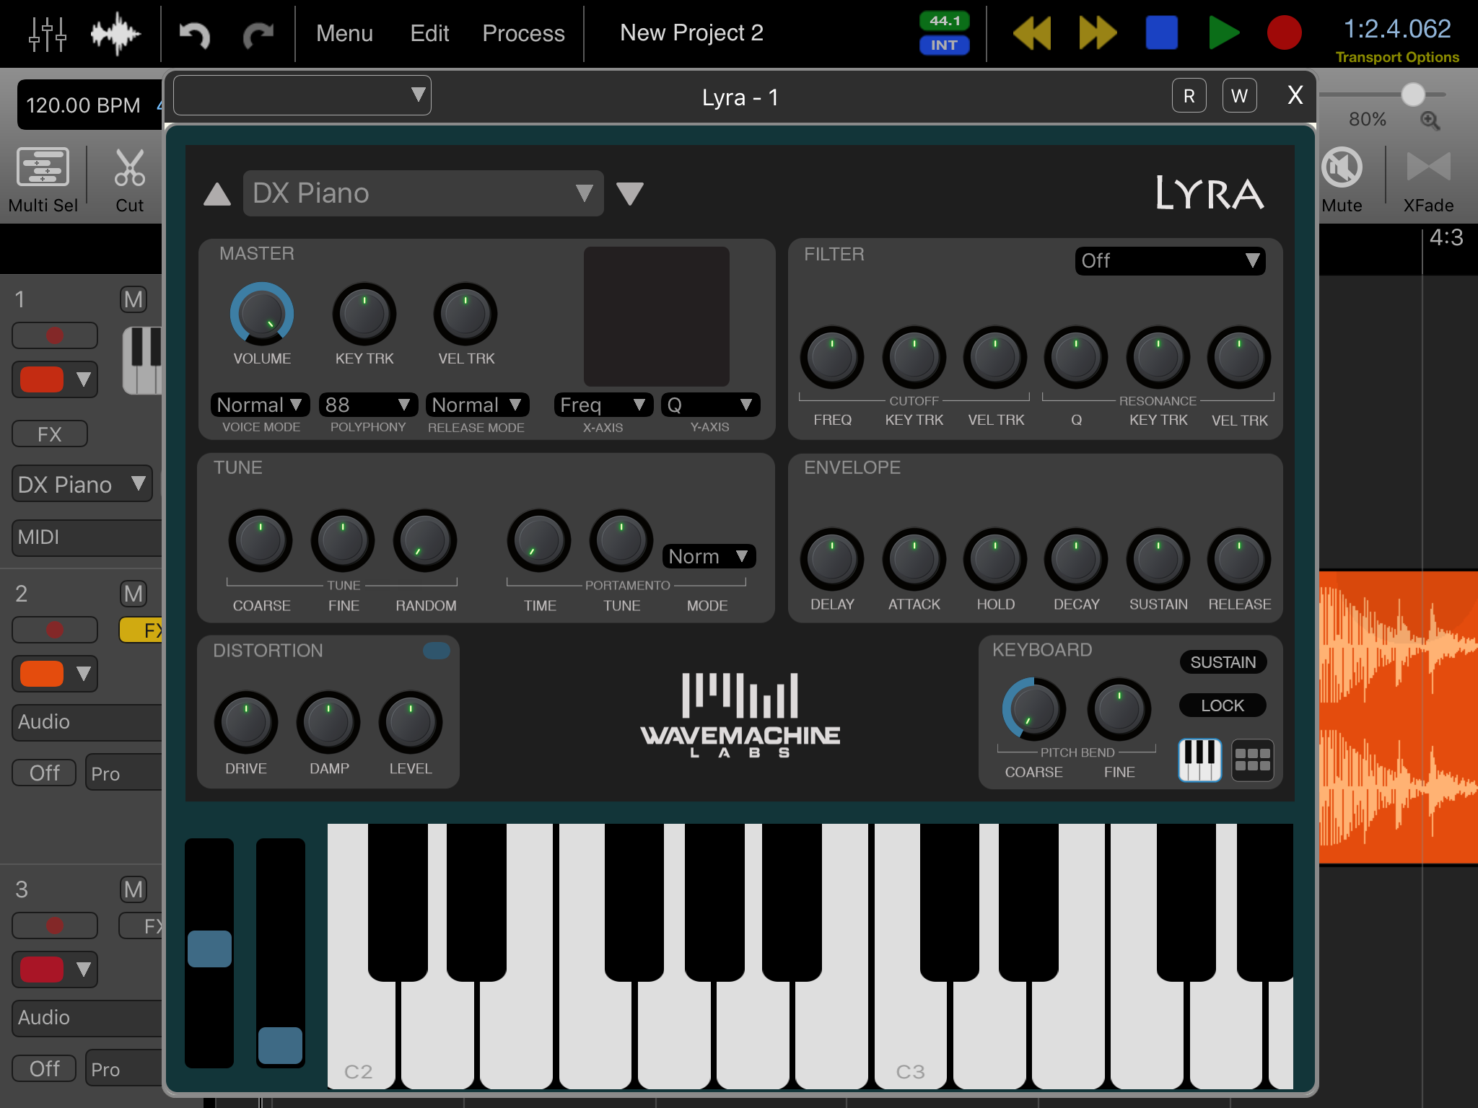
Task: Rewind the transport
Action: (1032, 33)
